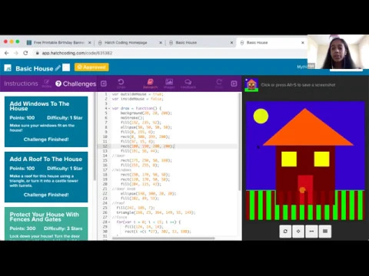Click the pencil edit icon beside Basic House

coord(58,67)
